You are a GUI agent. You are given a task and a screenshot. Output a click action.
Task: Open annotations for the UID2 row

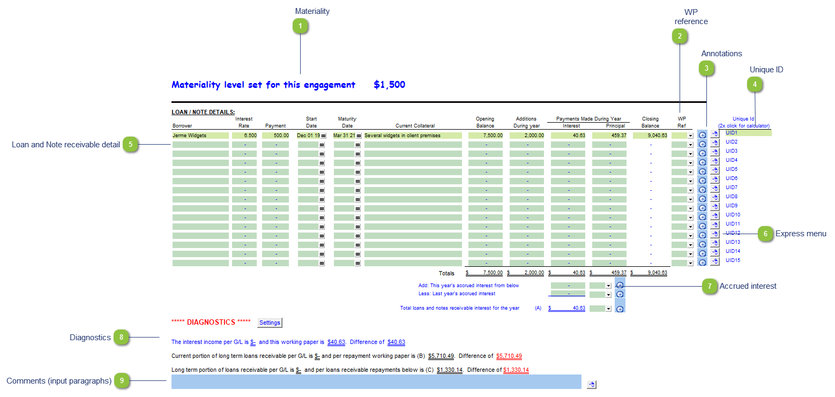tap(702, 145)
